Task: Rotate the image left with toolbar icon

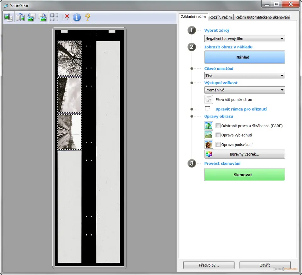Action: click(31, 17)
